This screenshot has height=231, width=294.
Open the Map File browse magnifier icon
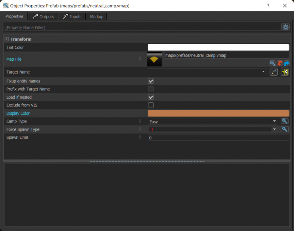(272, 63)
